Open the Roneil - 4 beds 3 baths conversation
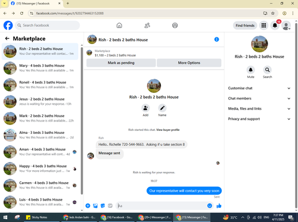This screenshot has width=298, height=222. (x=40, y=85)
